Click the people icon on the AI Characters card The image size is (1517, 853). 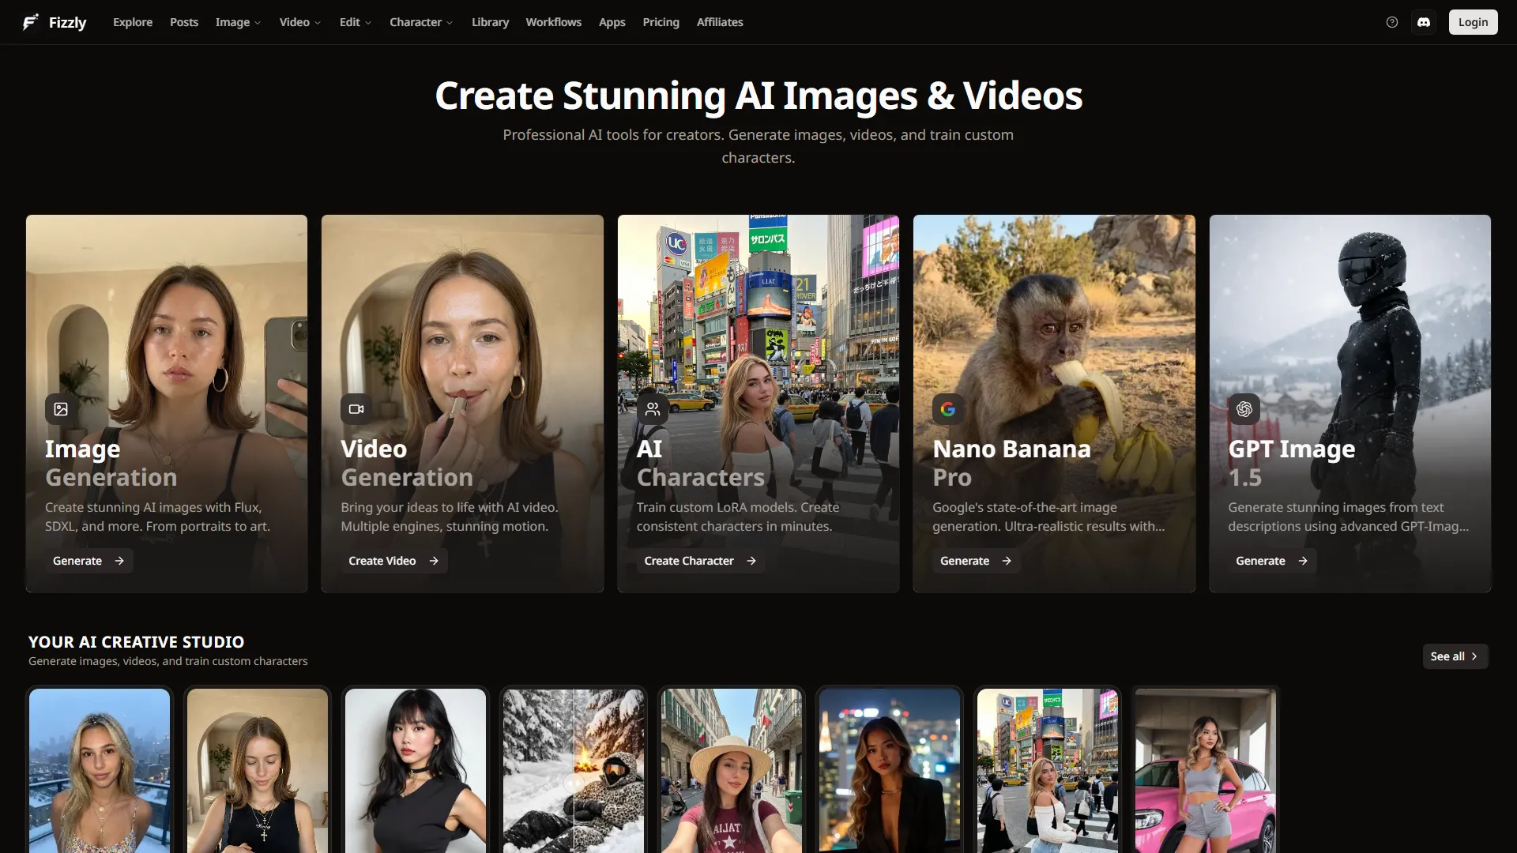click(x=653, y=409)
